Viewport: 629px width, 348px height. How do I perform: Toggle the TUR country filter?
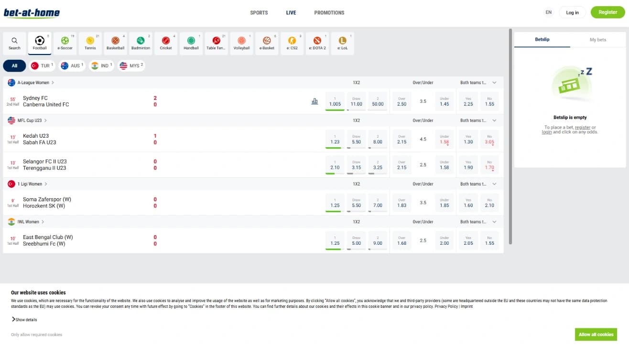[x=42, y=65]
